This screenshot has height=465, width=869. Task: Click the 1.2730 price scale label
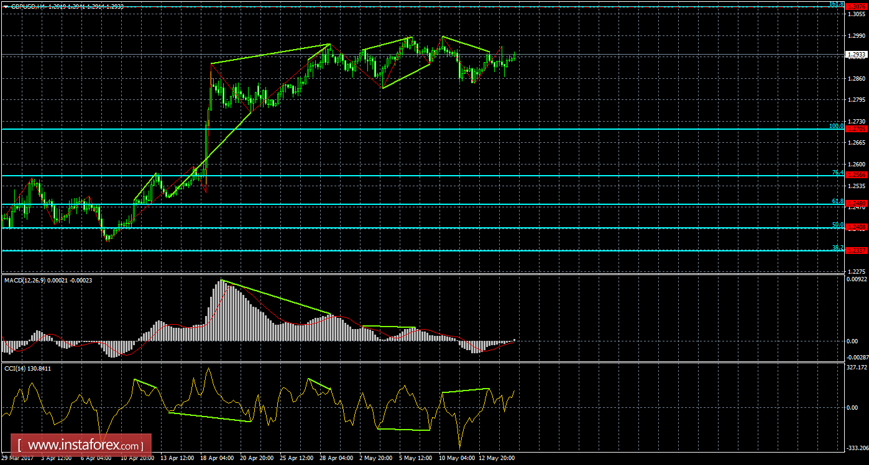click(x=856, y=121)
